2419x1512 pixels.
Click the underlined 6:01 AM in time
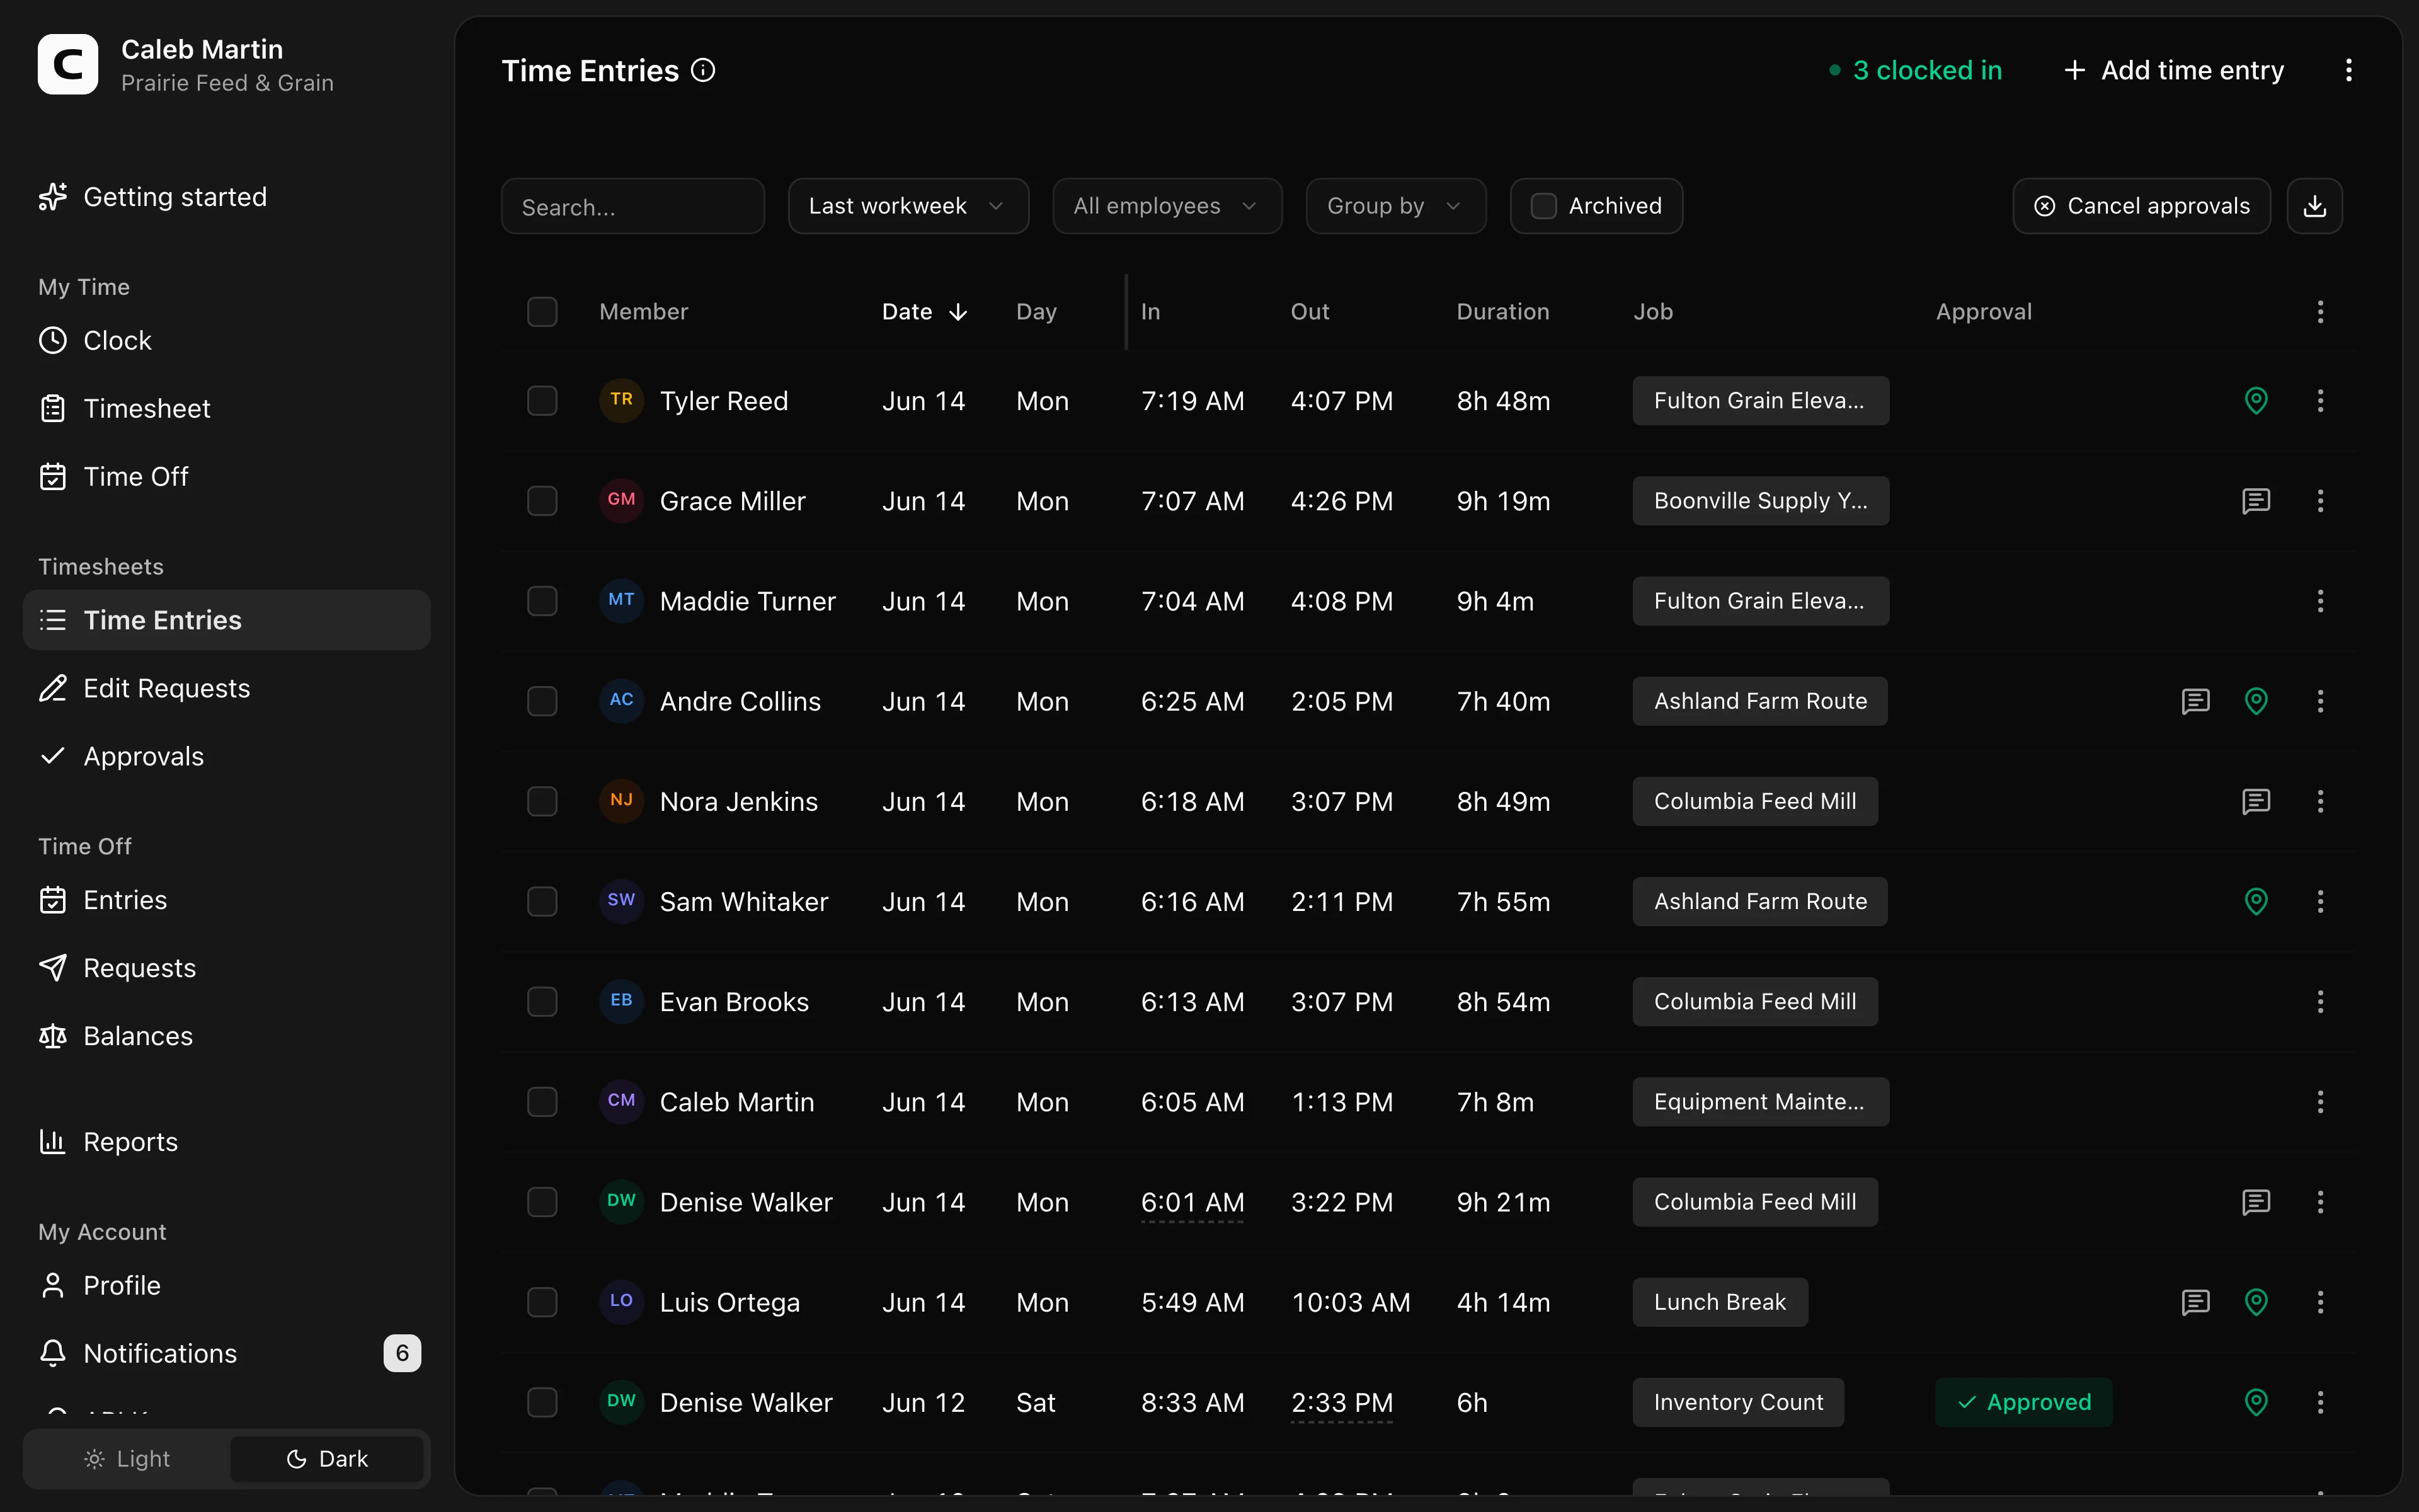pyautogui.click(x=1192, y=1202)
